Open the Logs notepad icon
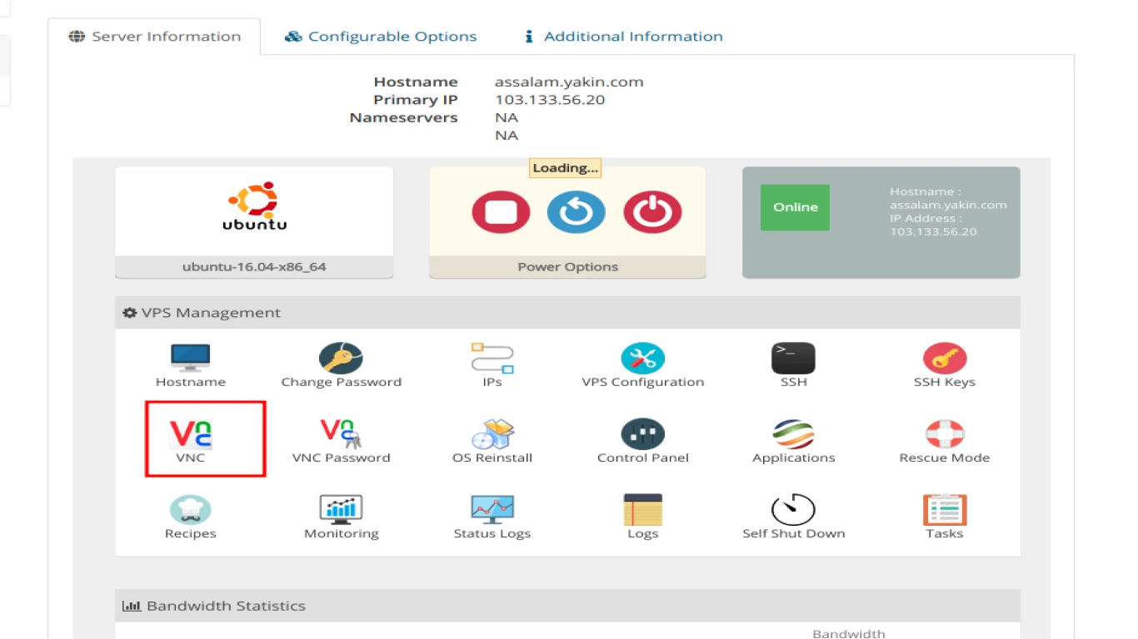The width and height of the screenshot is (1138, 639). pyautogui.click(x=642, y=509)
